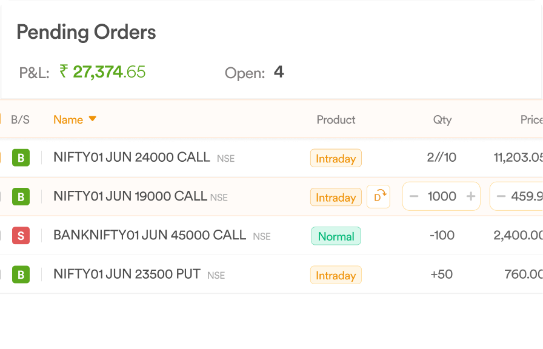543x349 pixels.
Task: Click Intraday tag on NIFTY 23500 PUT row
Action: 336,275
